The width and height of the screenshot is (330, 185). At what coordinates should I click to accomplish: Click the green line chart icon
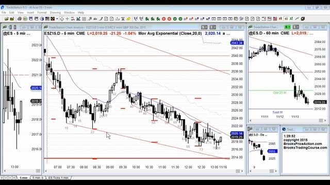click(297, 19)
